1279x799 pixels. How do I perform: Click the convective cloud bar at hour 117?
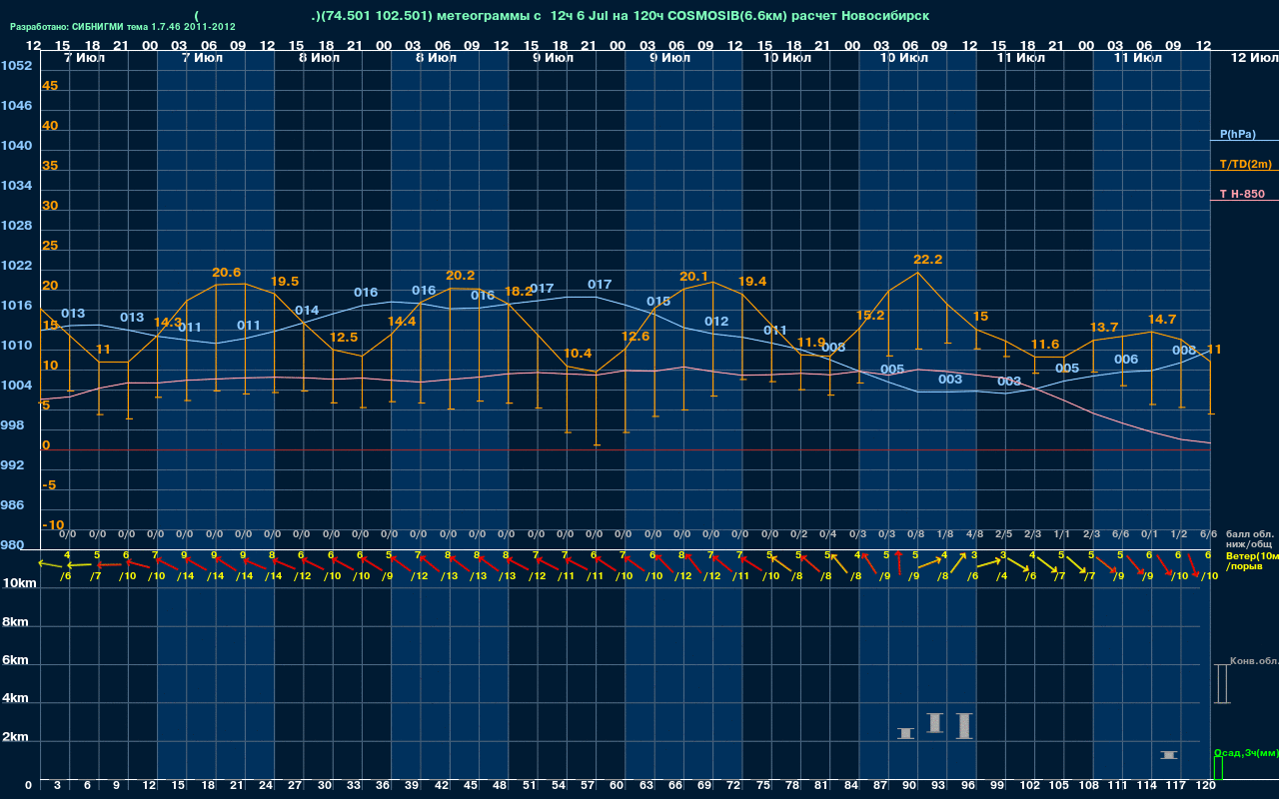tap(1169, 754)
